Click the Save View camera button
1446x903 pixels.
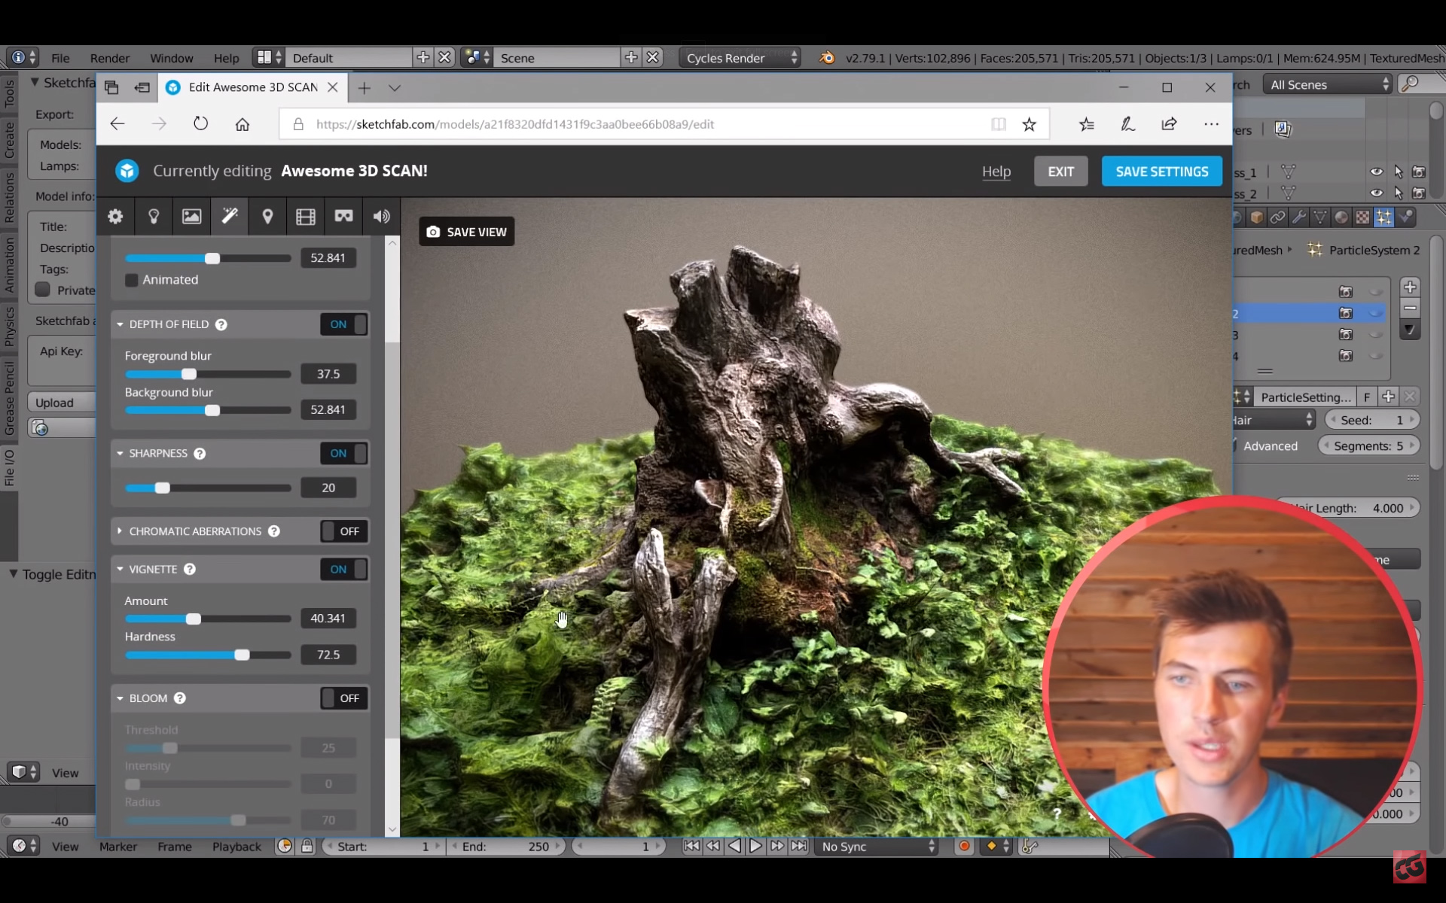(x=467, y=232)
